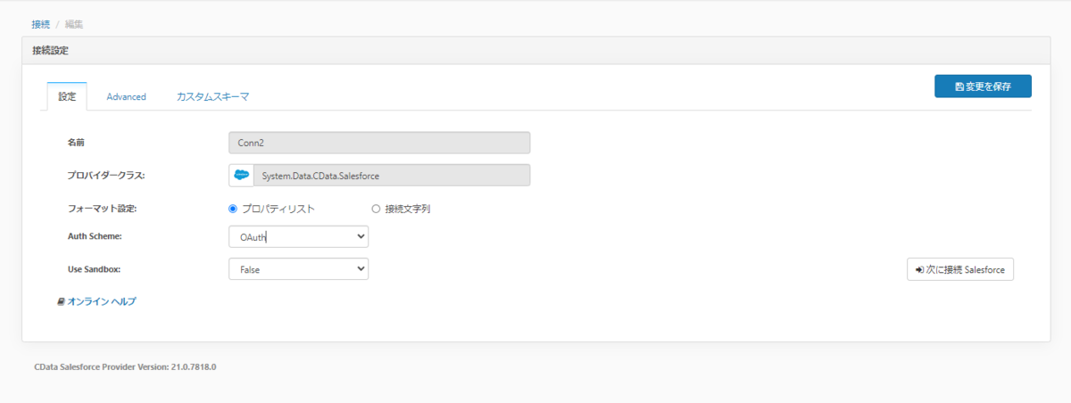The height and width of the screenshot is (403, 1071).
Task: Click the フォーマット設定: label
Action: point(103,209)
